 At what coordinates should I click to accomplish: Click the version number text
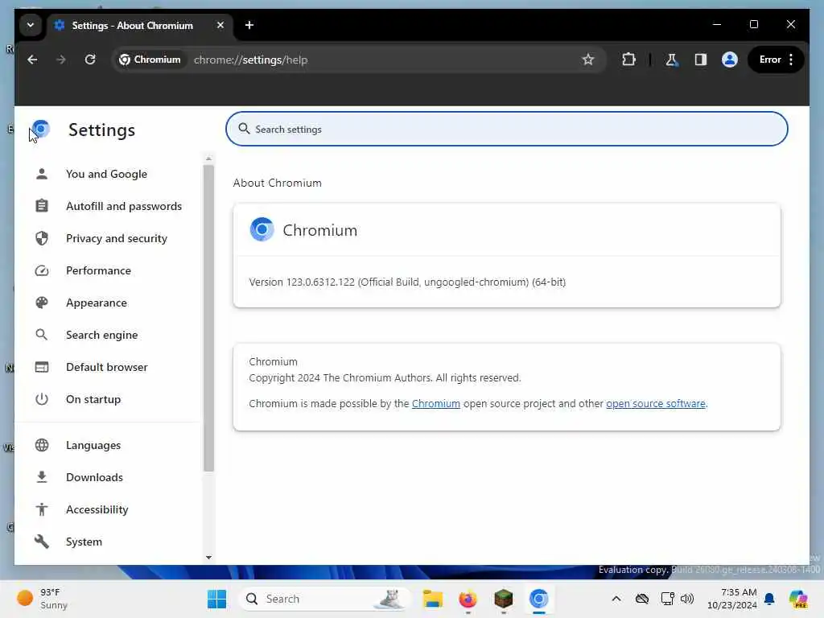click(x=407, y=282)
